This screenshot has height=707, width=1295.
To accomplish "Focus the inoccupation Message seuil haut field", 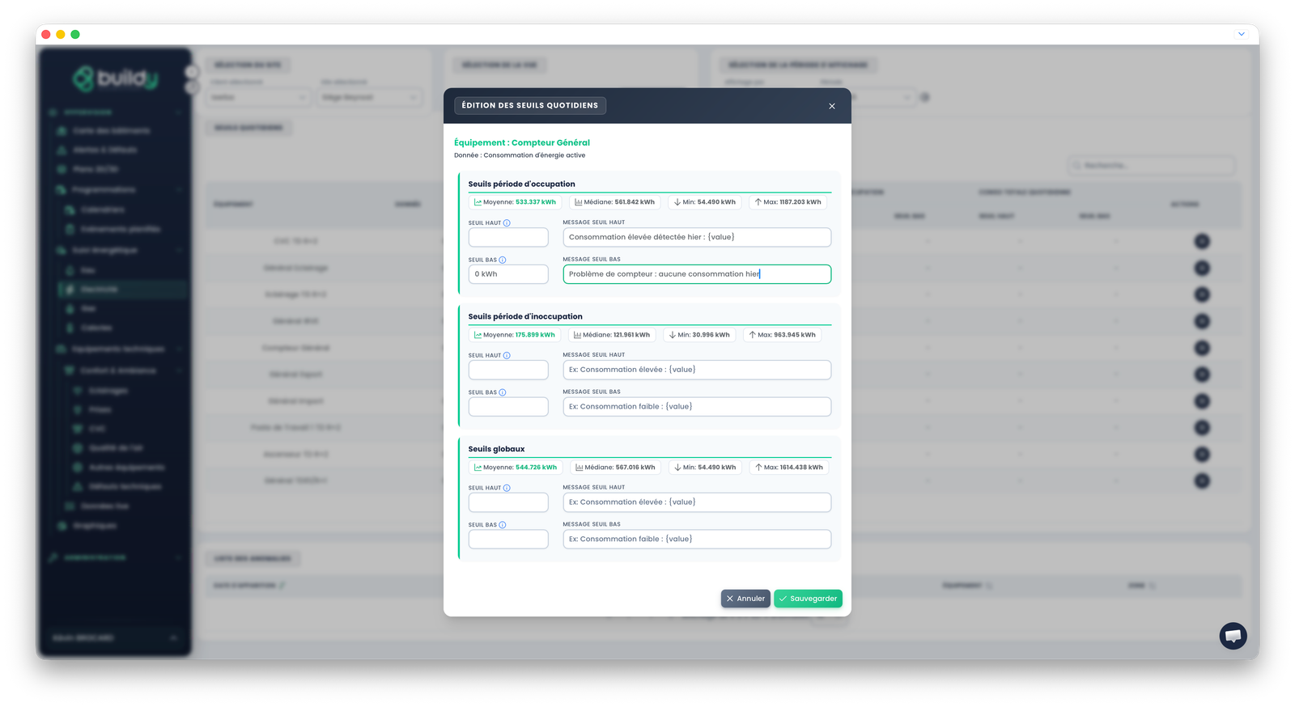I will click(697, 370).
